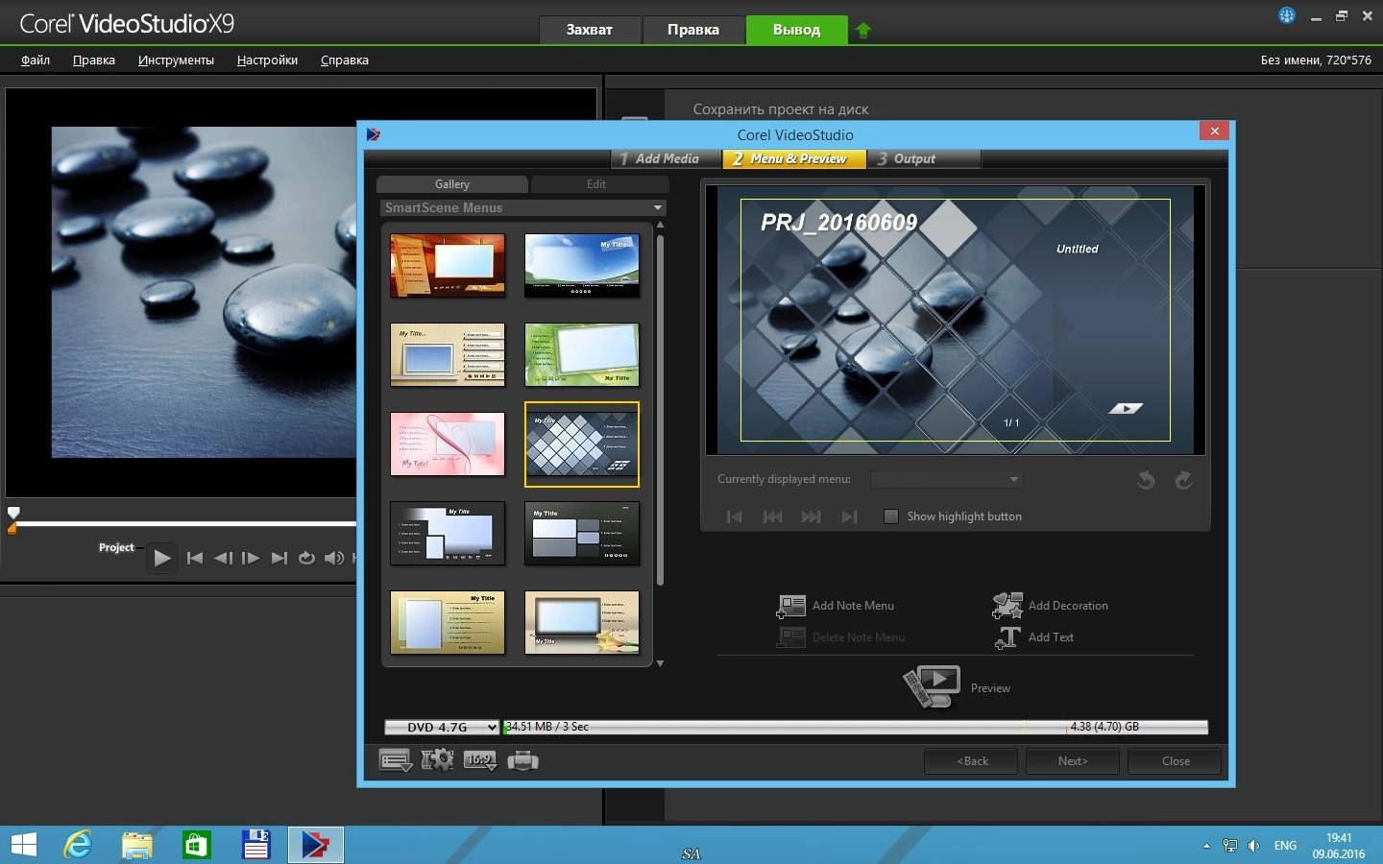The width and height of the screenshot is (1383, 864).
Task: Go to the first menu page
Action: [x=734, y=516]
